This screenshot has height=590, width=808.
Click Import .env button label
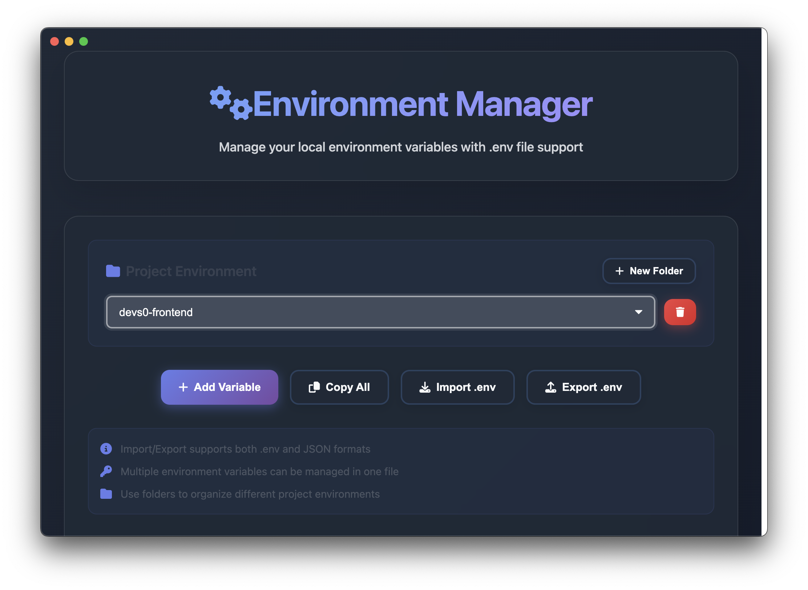click(466, 387)
